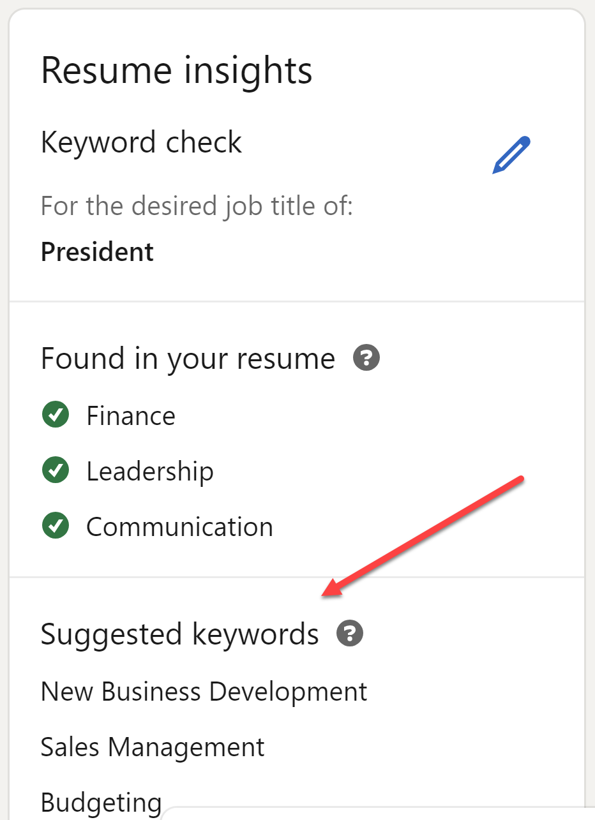
Task: Open help for Found in your resume
Action: [x=366, y=358]
